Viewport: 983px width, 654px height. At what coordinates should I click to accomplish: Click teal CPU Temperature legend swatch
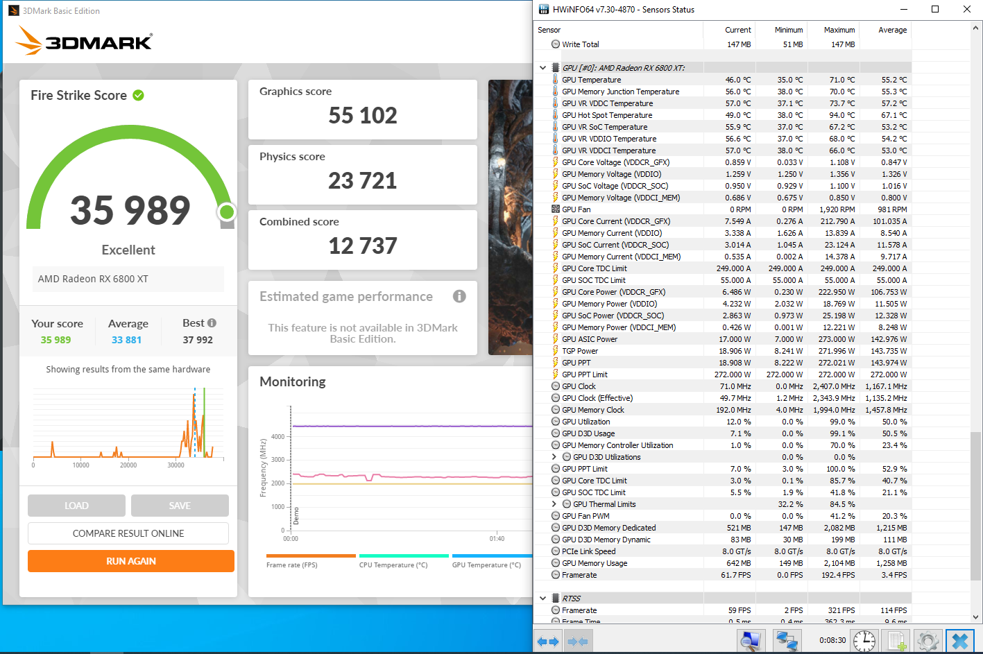(404, 556)
